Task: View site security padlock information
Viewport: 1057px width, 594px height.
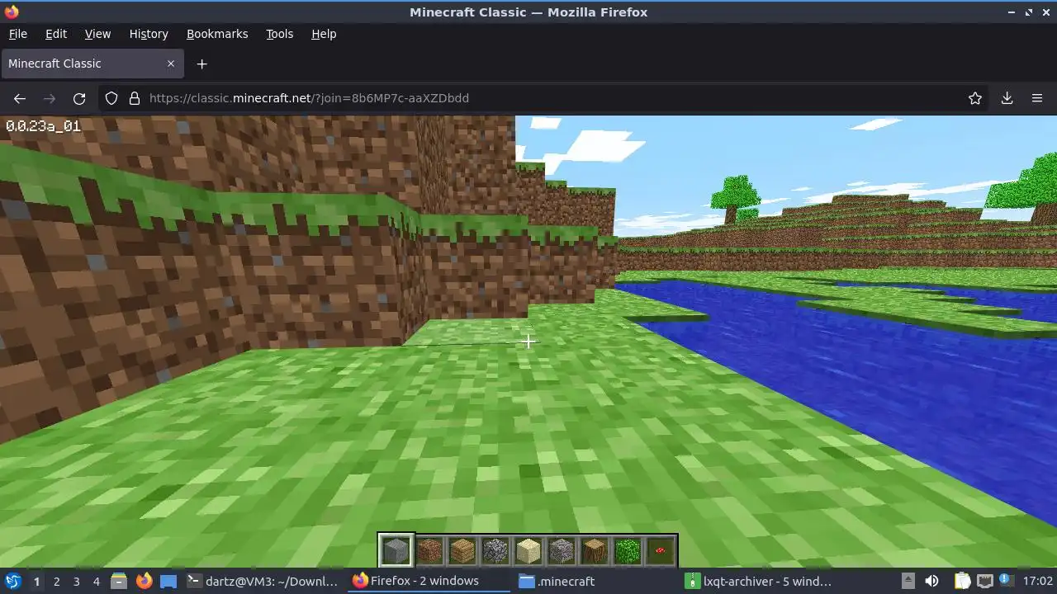Action: pos(135,98)
